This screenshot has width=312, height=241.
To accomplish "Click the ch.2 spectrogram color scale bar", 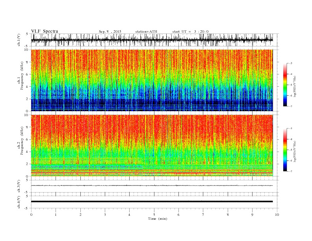I will tap(285, 150).
